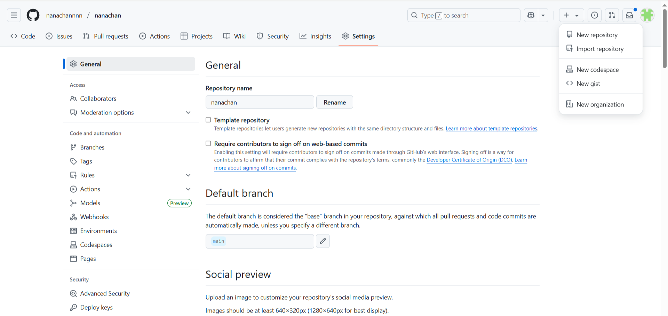668x316 pixels.
Task: Open the Code tab
Action: point(23,36)
